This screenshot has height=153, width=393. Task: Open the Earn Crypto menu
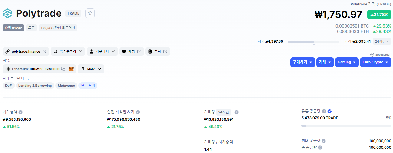point(375,62)
